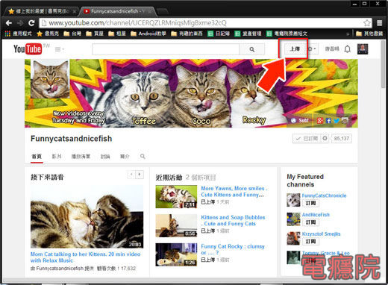388x285 pixels.
Task: Click the channel search magnifier icon
Action: tap(143, 157)
